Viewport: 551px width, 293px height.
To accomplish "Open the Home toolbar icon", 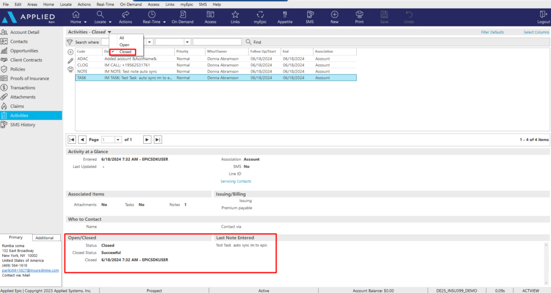I will 75,15.
